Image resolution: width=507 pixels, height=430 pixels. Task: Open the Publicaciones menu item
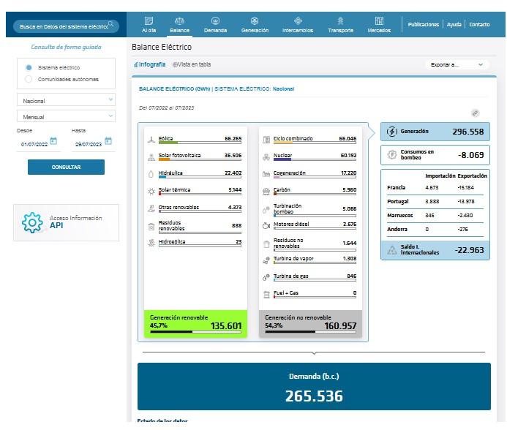(423, 24)
